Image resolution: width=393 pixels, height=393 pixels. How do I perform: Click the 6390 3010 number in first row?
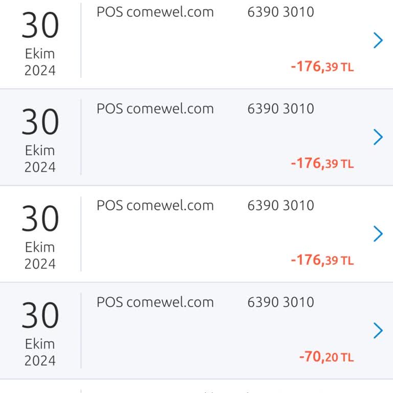[280, 12]
